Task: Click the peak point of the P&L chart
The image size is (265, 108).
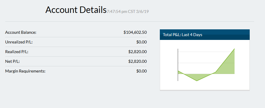Action: tap(234, 49)
